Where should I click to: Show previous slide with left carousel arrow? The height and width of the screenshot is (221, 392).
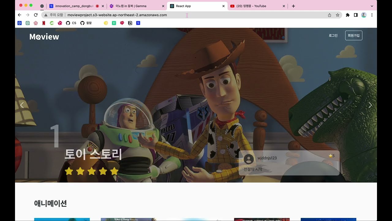[x=22, y=105]
